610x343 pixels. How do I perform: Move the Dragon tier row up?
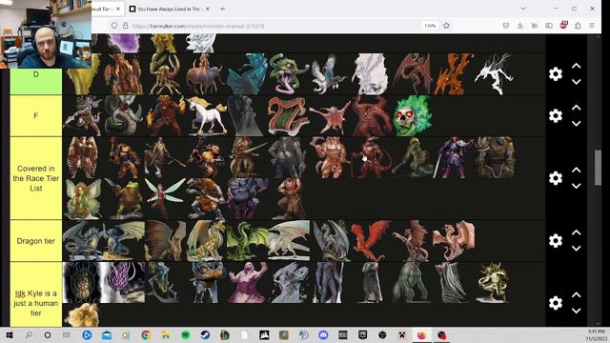[576, 232]
